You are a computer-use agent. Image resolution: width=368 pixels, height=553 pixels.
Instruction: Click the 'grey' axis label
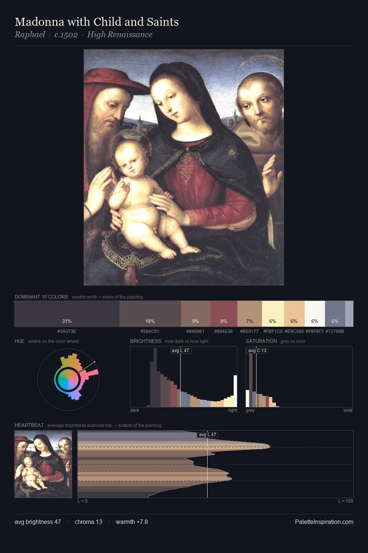point(250,410)
